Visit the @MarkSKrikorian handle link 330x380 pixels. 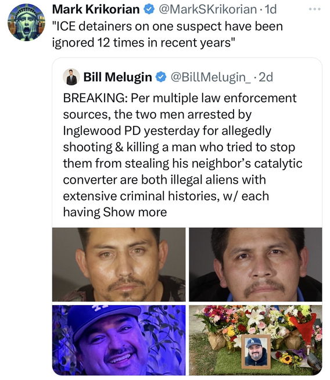(x=207, y=9)
